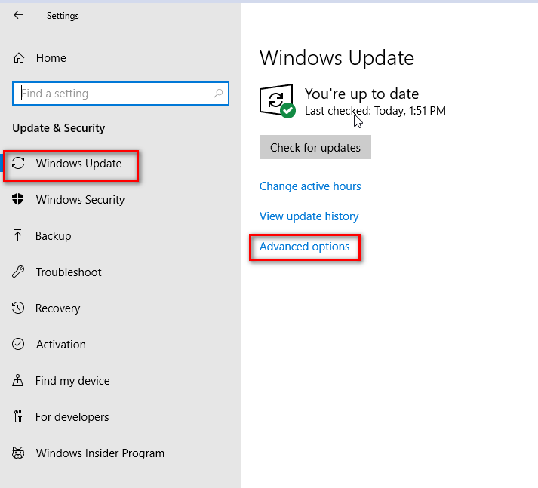Click the 'You're up to date' status text
This screenshot has height=488, width=538.
361,94
